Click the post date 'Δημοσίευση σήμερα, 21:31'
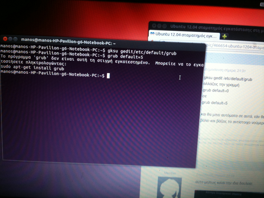 [x=225, y=70]
